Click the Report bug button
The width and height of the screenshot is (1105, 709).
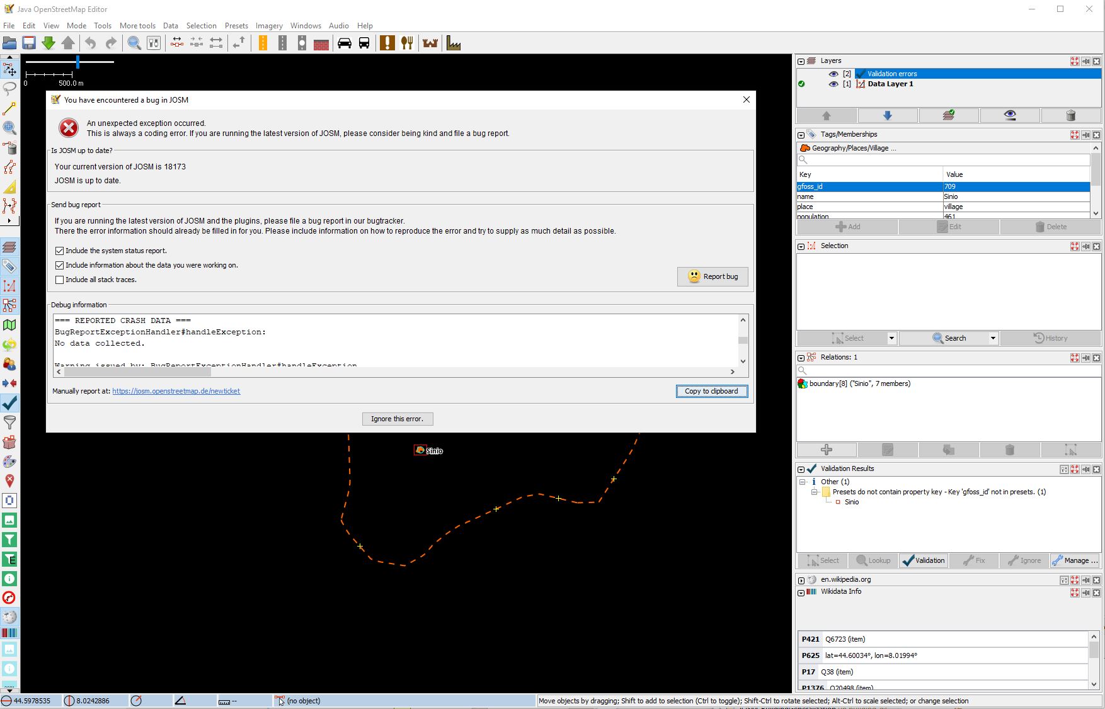(713, 276)
